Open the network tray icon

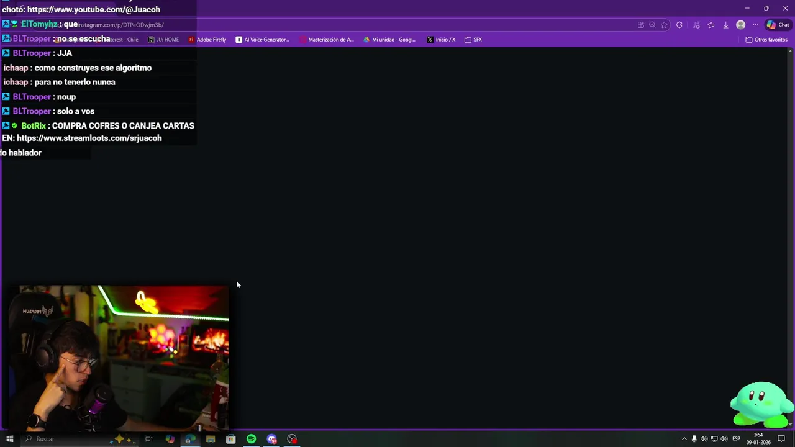coord(714,439)
